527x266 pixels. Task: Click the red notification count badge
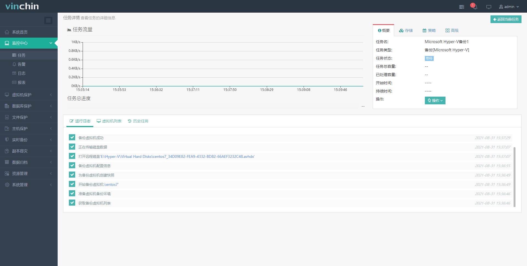(472, 5)
